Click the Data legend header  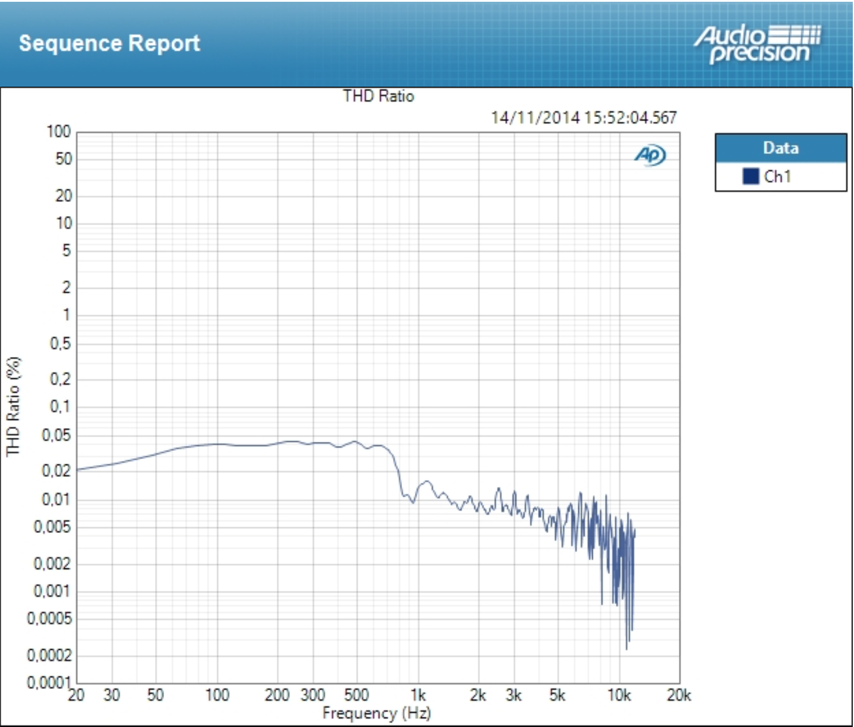tap(780, 148)
